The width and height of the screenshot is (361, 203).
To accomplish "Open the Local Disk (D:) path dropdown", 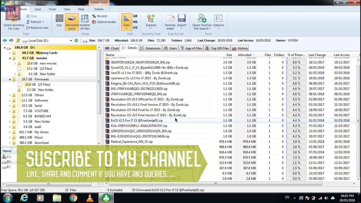I will (x=71, y=41).
